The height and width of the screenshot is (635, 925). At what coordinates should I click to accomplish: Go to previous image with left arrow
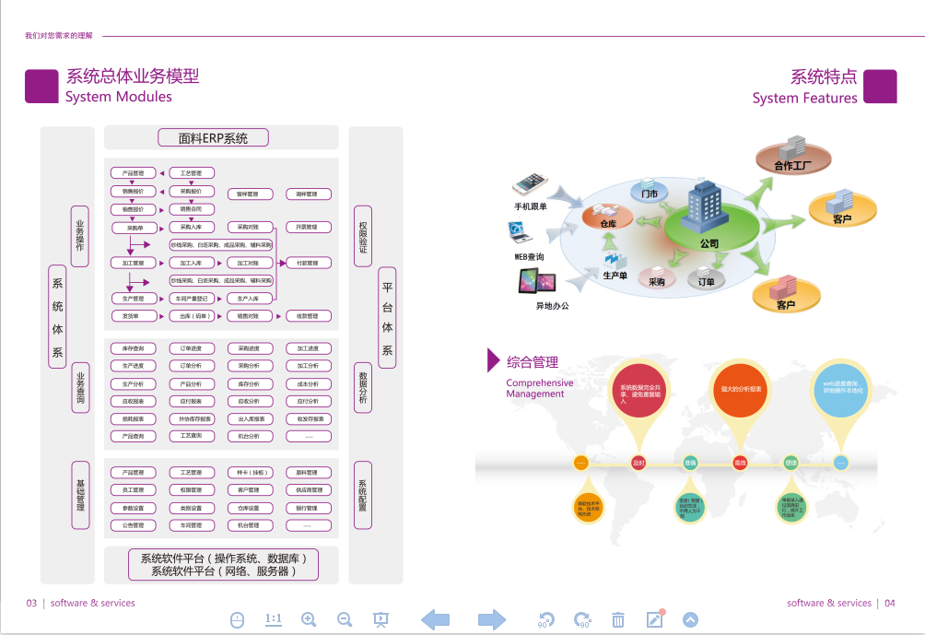(435, 619)
